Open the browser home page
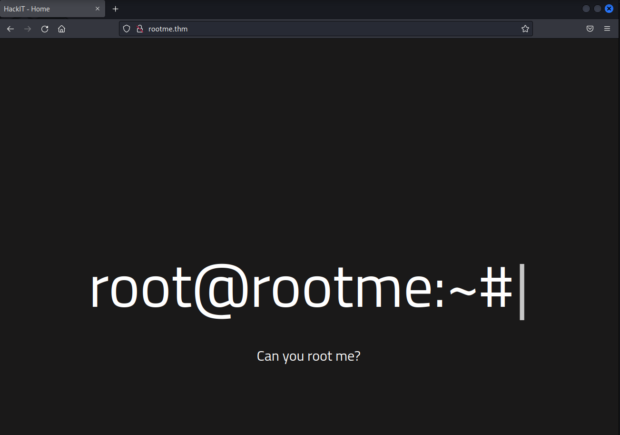 point(61,29)
